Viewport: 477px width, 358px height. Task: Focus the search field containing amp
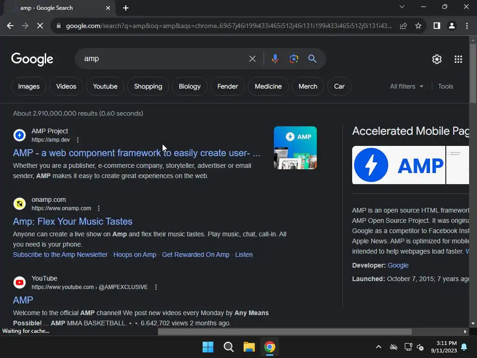coord(164,59)
